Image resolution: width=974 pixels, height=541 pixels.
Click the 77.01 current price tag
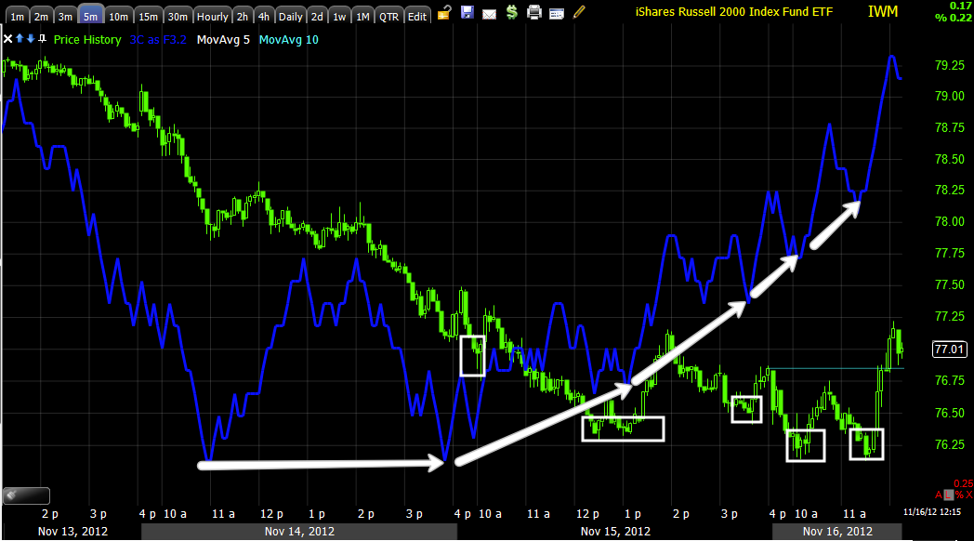(x=950, y=350)
